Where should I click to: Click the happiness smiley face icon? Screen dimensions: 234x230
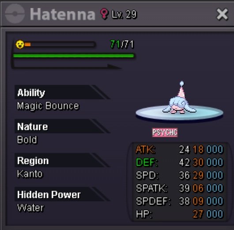(x=20, y=45)
